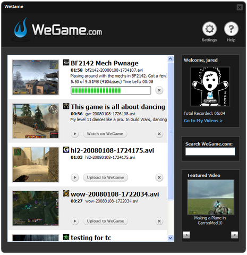Play the Guild Wars dancing video
The image size is (247, 255).
point(75,134)
